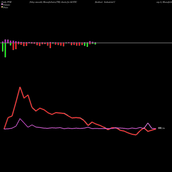Click the '(3day smooth) MunafaSutra(TM) charts for KOTIC' heading

click(x=53, y=2)
